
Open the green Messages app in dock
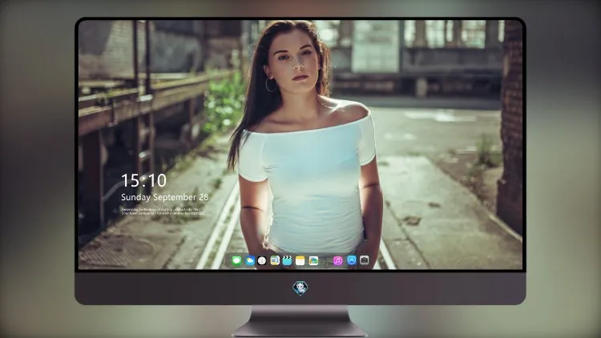pyautogui.click(x=236, y=261)
